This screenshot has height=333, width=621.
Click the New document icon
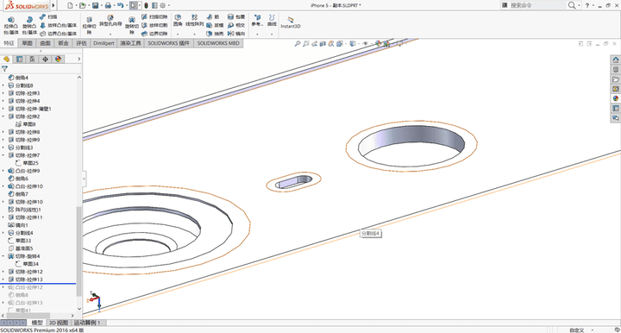click(70, 5)
